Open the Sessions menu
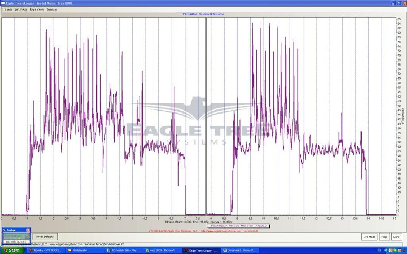This screenshot has height=254, width=407. [x=52, y=9]
